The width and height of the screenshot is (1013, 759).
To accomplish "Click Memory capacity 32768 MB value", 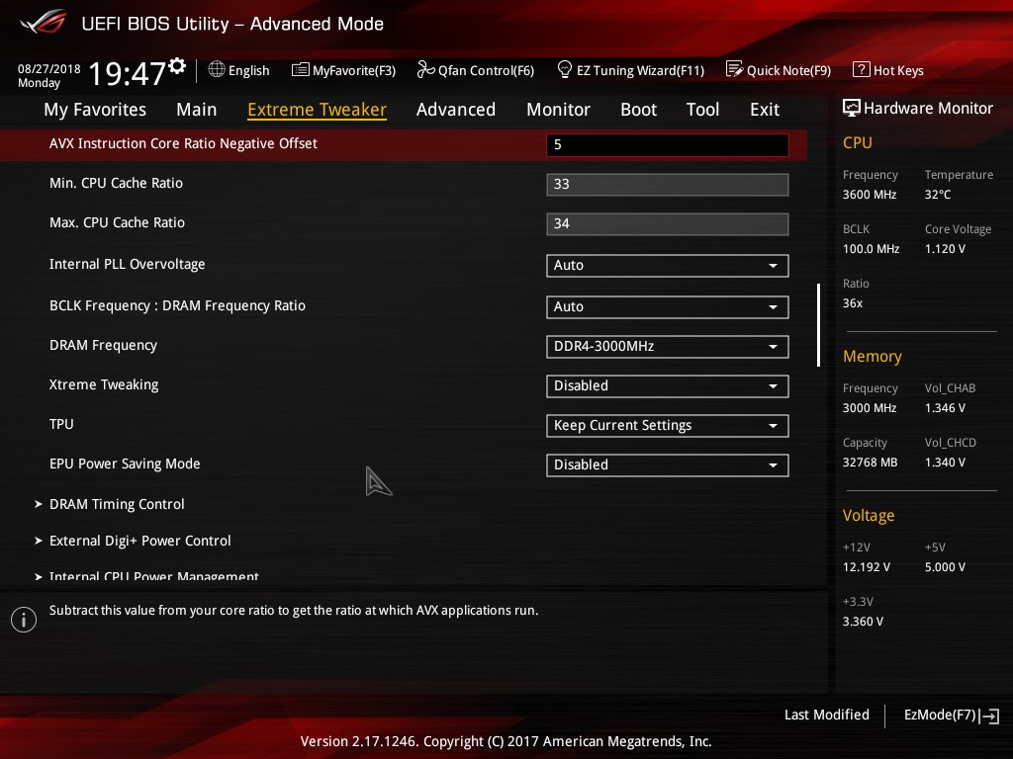I will (870, 463).
